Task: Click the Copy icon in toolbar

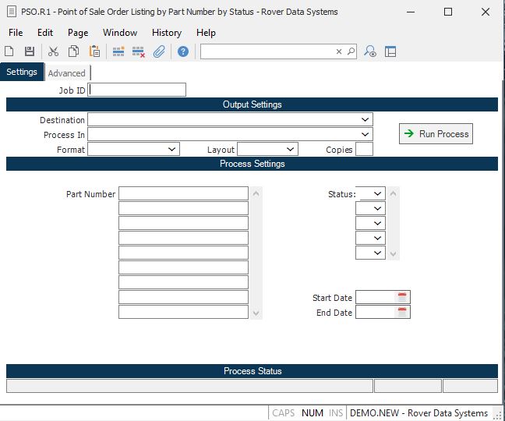Action: [x=73, y=51]
